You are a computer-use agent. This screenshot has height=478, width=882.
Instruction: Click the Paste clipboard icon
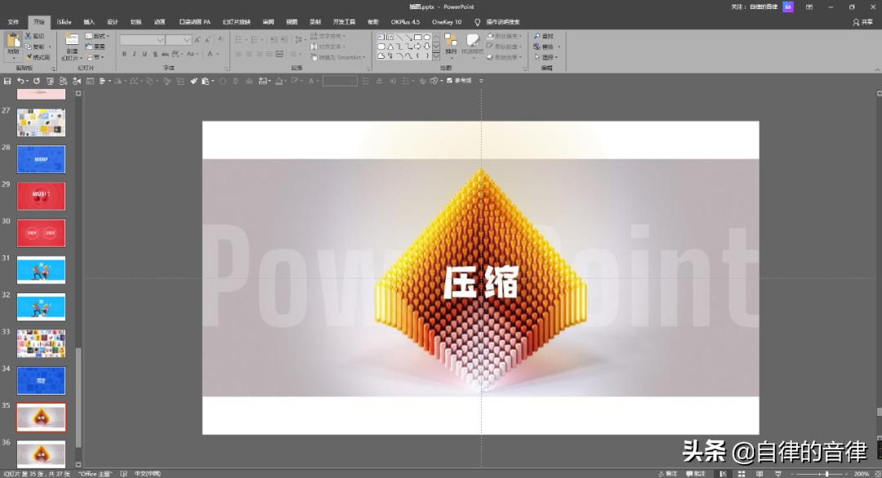(x=13, y=42)
